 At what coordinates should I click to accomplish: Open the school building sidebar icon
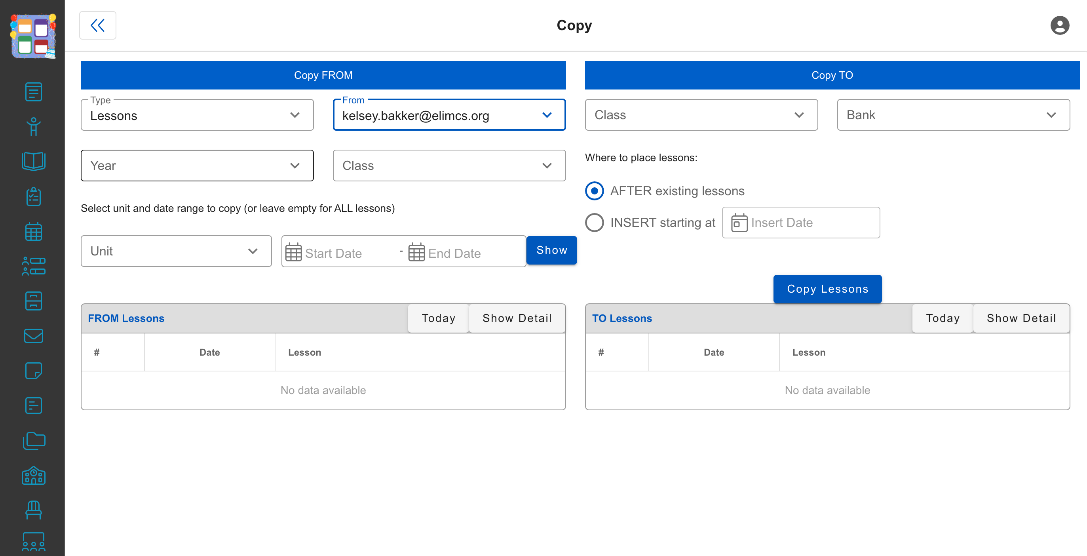(33, 475)
